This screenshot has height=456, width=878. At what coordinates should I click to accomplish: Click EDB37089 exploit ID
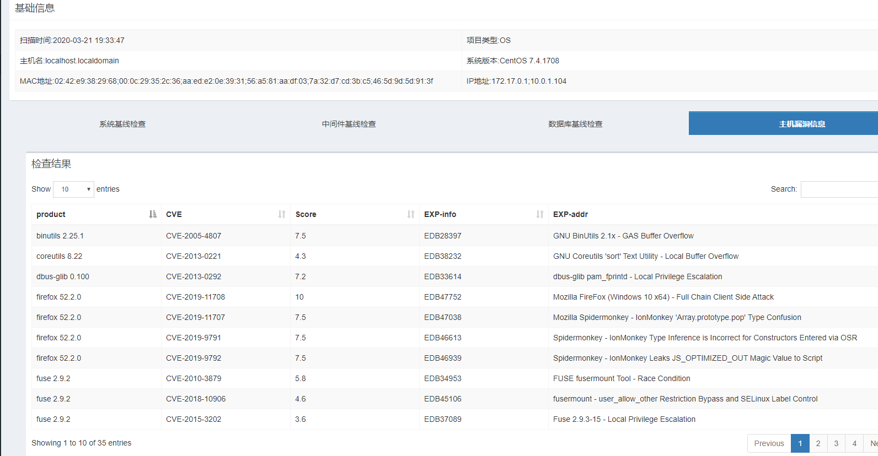(443, 419)
